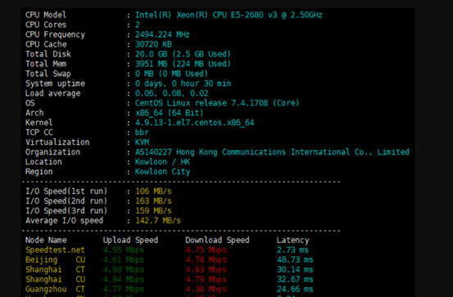Select the Shanghai CU node name
The height and width of the screenshot is (297, 453).
point(55,279)
